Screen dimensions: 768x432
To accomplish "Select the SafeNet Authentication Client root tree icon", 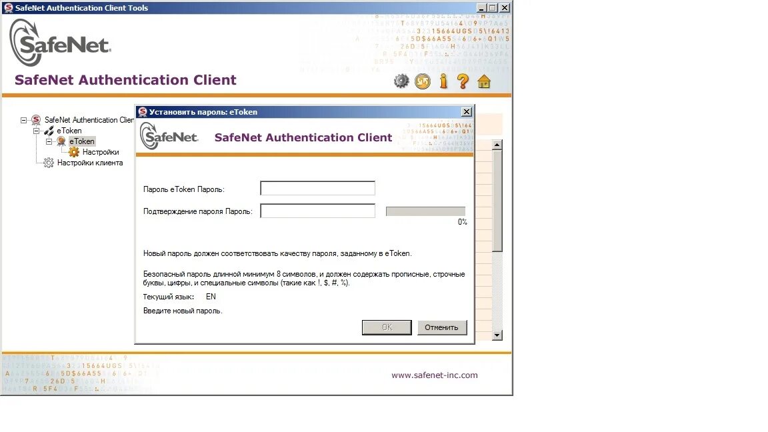I will click(x=36, y=120).
